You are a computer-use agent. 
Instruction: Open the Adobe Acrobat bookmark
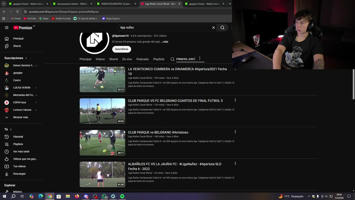(x=61, y=19)
